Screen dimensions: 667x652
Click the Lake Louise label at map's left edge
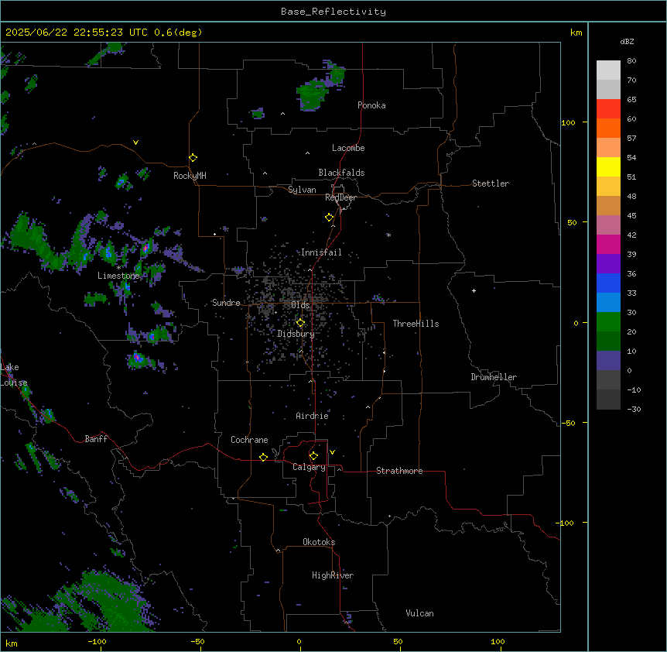[14, 375]
